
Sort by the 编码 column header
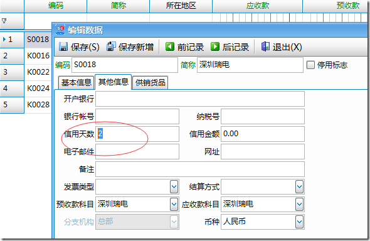[55, 6]
